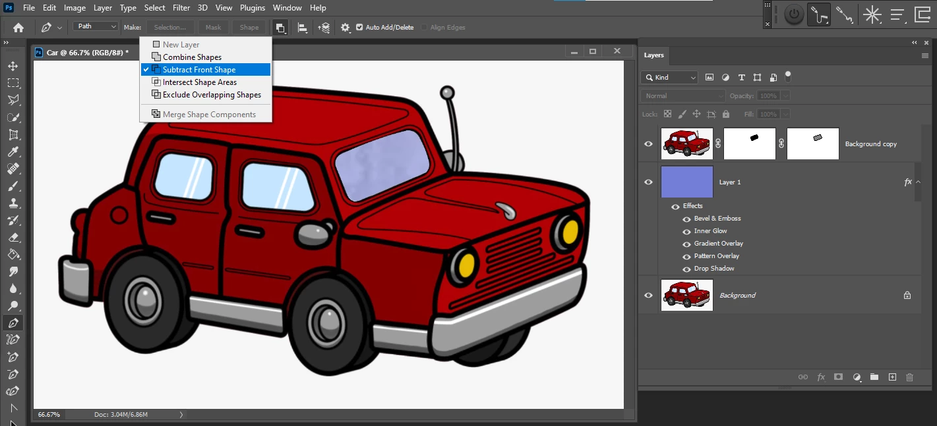
Task: Open the Path mode dropdown
Action: tap(95, 26)
